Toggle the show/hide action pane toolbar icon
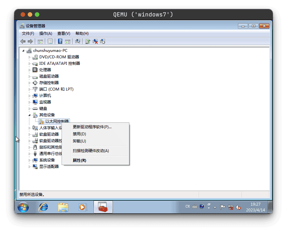 tap(68, 42)
